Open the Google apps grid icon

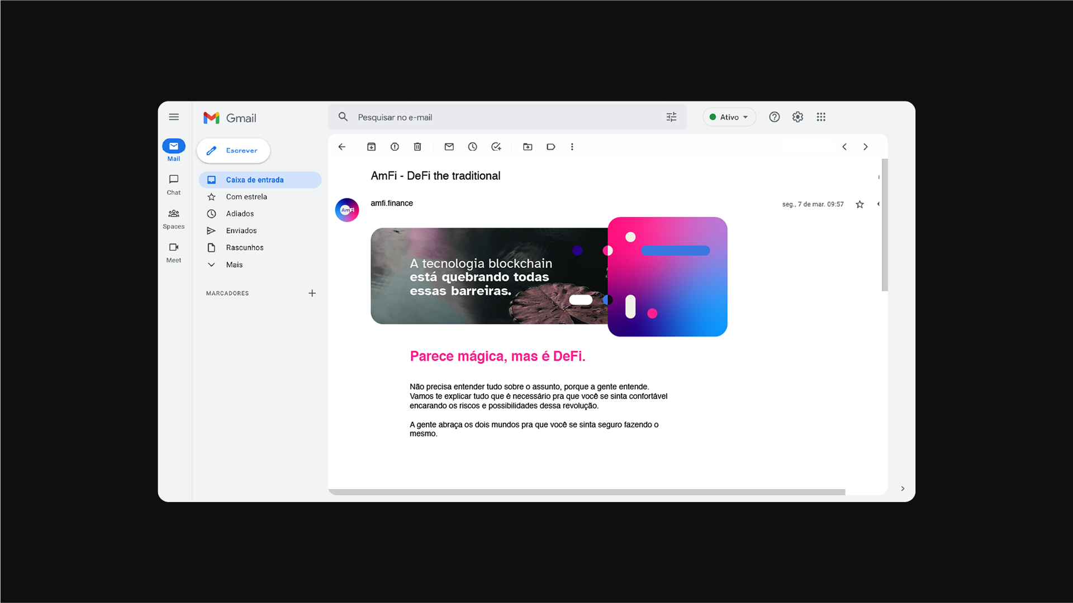coord(821,117)
